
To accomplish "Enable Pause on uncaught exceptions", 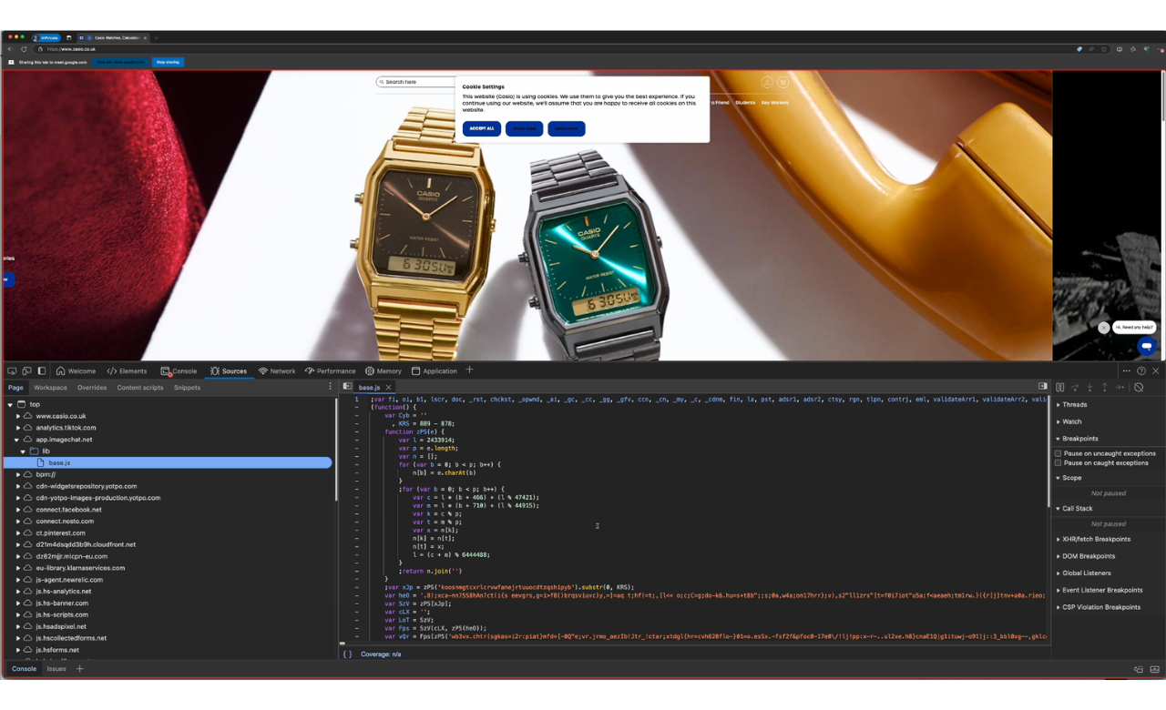I will [x=1059, y=453].
